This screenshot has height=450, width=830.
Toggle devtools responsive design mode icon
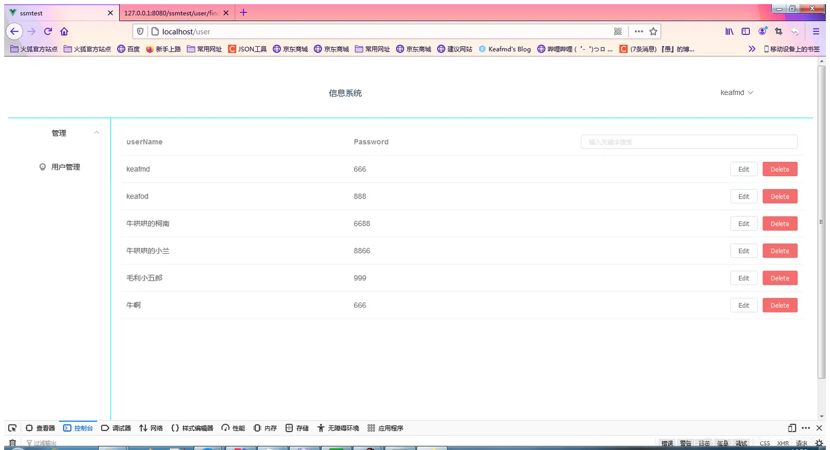792,428
